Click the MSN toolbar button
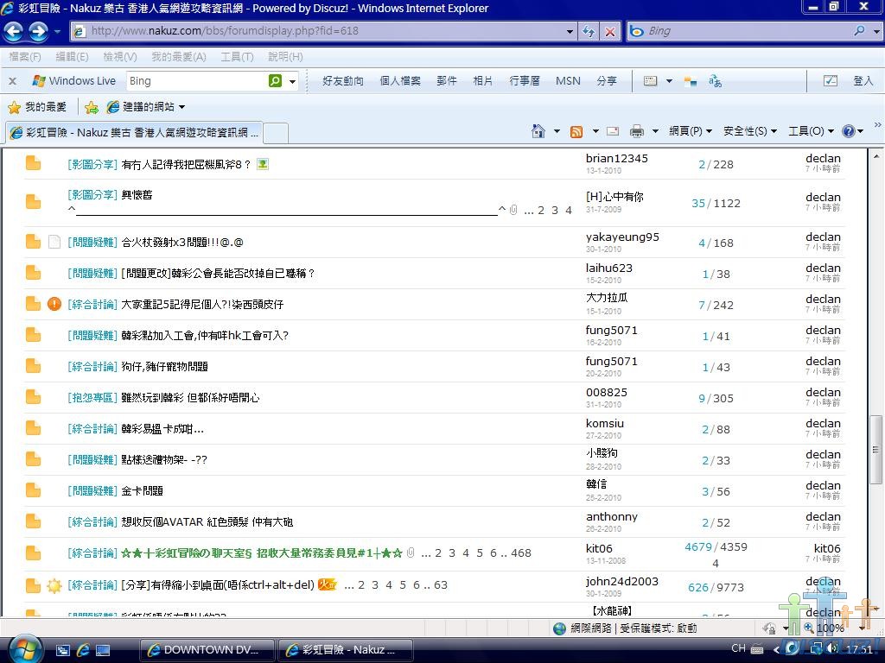885x663 pixels. click(568, 80)
